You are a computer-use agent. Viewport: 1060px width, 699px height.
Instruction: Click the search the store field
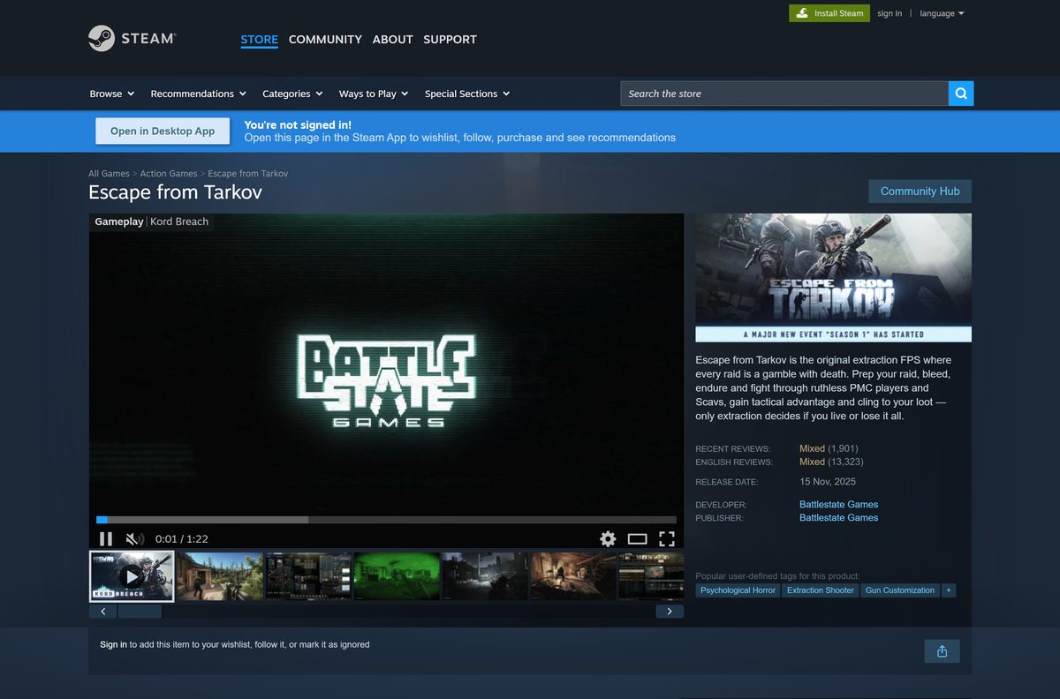(x=784, y=94)
